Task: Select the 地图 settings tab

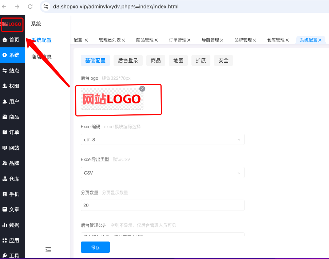Action: click(x=178, y=60)
